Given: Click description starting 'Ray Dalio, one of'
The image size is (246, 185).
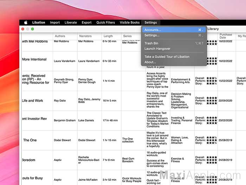Looking at the screenshot, I should pos(158,100).
